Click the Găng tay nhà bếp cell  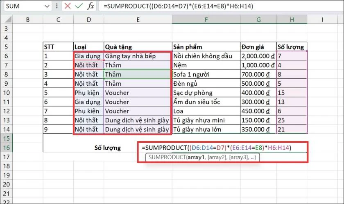click(x=138, y=56)
